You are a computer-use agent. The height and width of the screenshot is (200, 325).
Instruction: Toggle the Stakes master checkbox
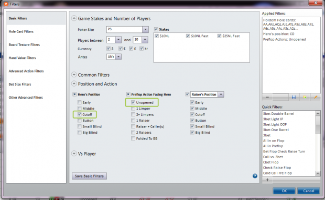(156, 29)
